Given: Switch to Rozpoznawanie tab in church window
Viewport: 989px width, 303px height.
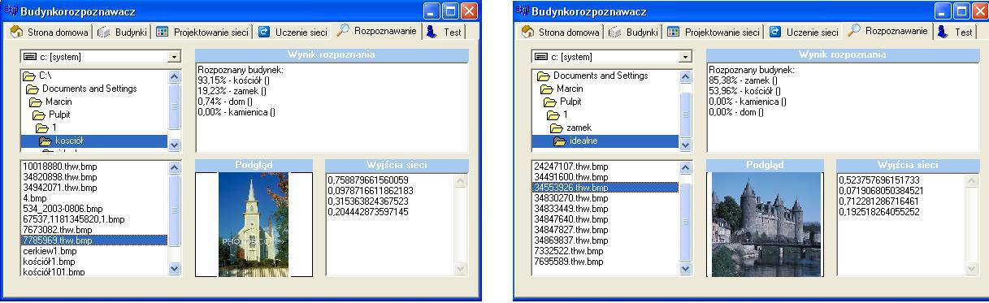Looking at the screenshot, I should point(375,31).
